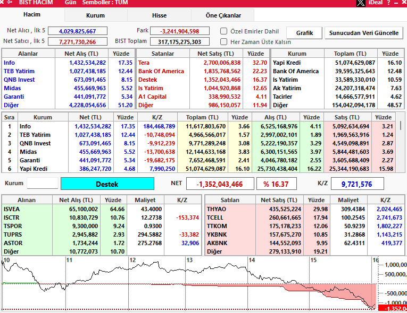Screen dimensions: 407x313
Task: Click the empty Kurum input box
Action: 43,184
